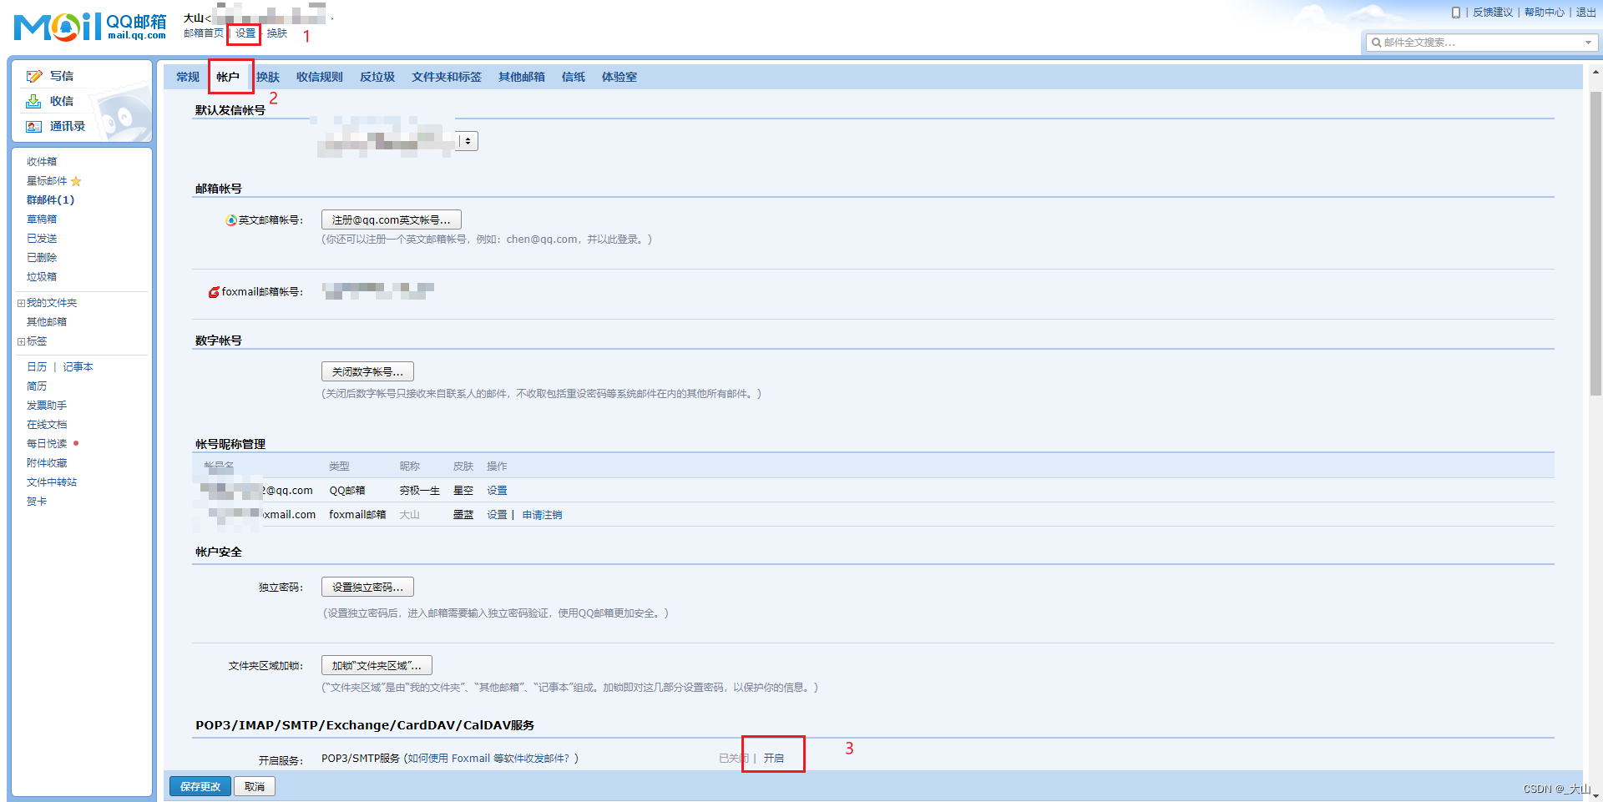This screenshot has height=802, width=1603.
Task: Switch to the 常规 settings tab
Action: click(x=188, y=77)
